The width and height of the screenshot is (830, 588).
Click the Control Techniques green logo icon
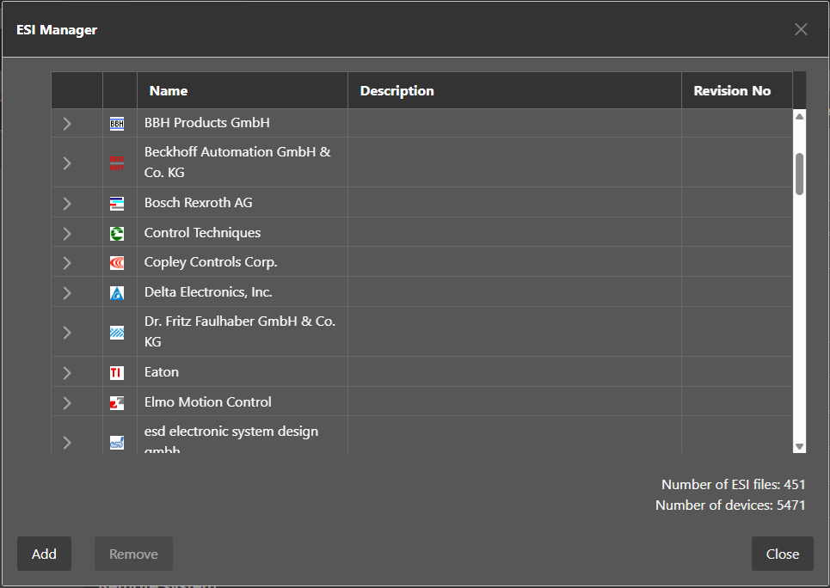coord(117,234)
